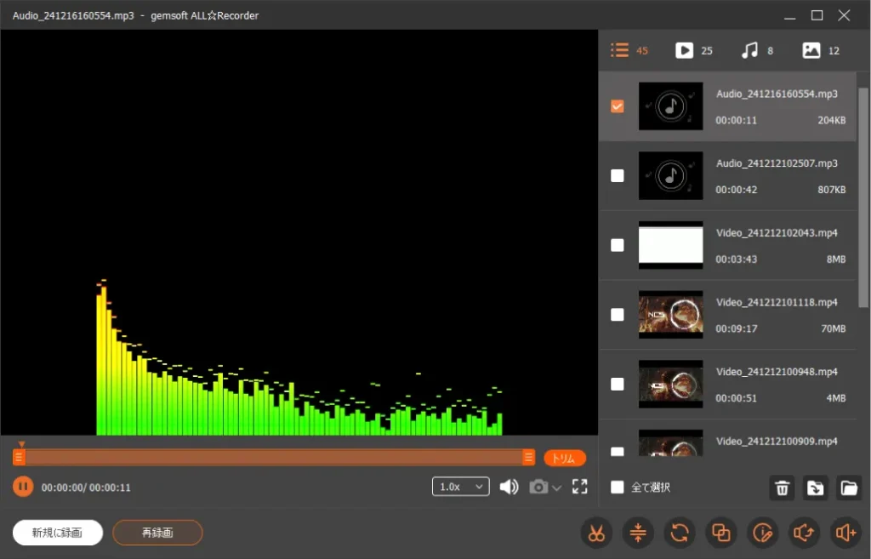Enter fullscreen preview mode
This screenshot has height=559, width=871.
580,487
